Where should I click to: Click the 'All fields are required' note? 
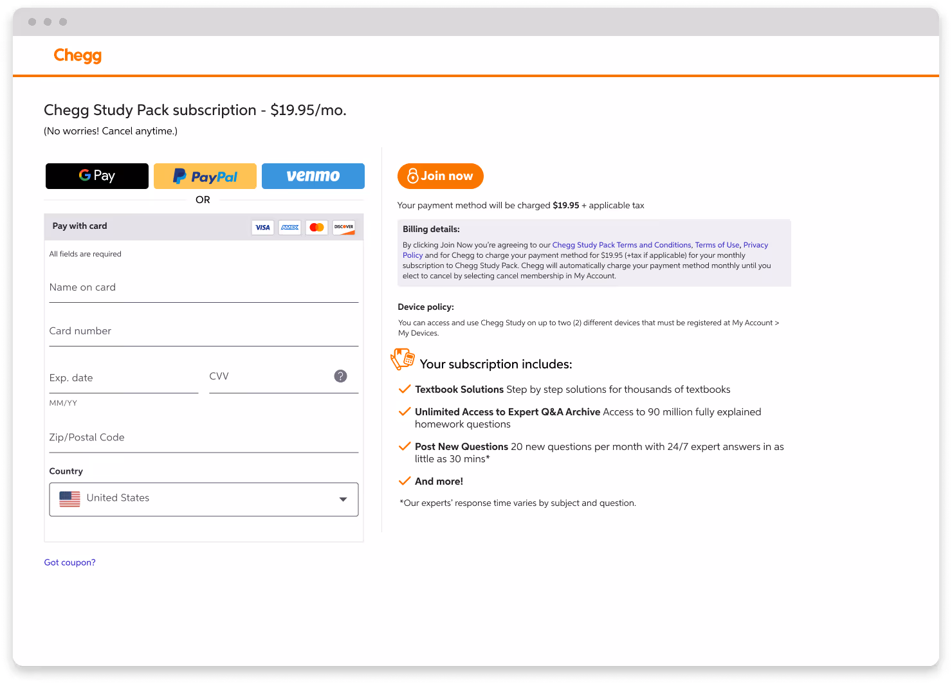[85, 254]
